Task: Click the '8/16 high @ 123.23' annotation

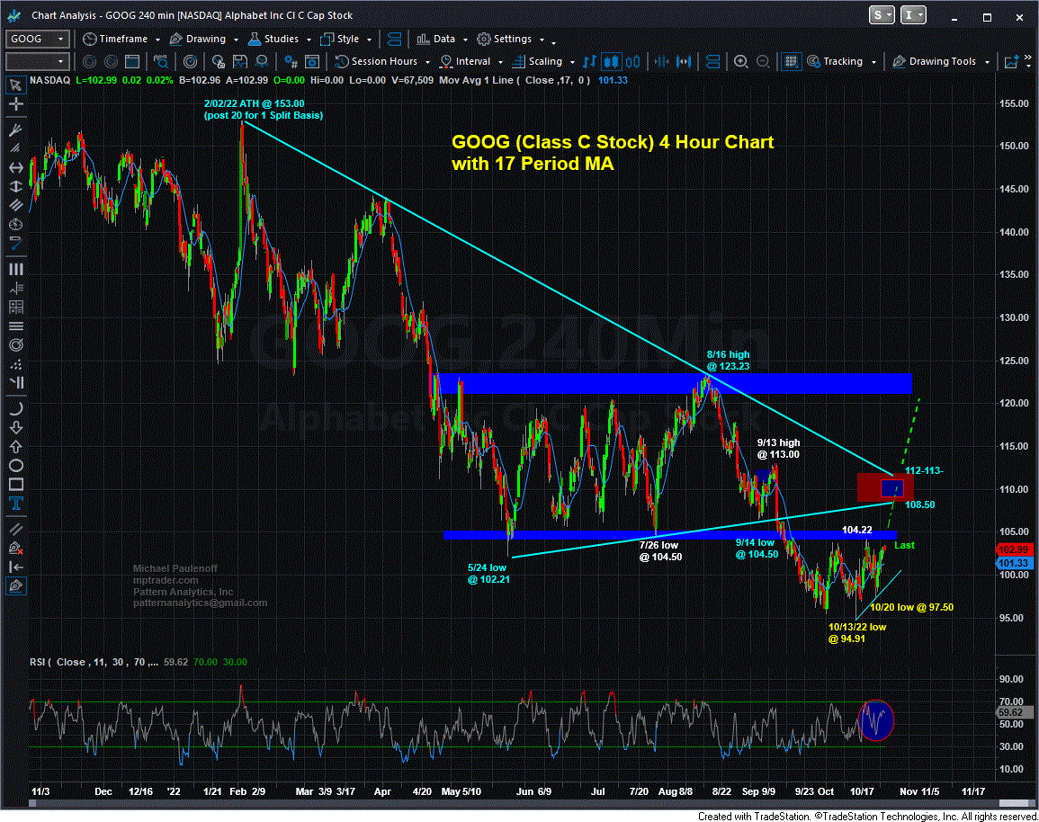Action: tap(728, 361)
